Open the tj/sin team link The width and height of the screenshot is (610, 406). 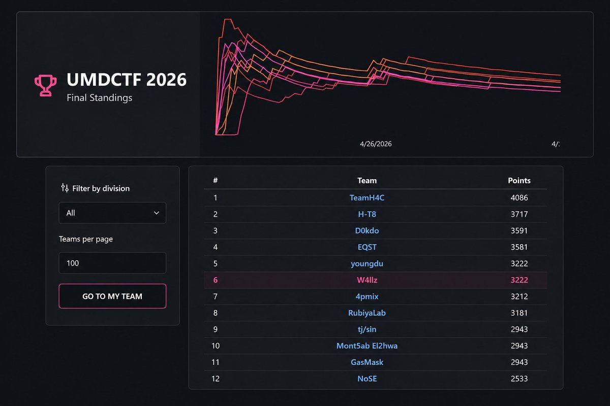[367, 329]
